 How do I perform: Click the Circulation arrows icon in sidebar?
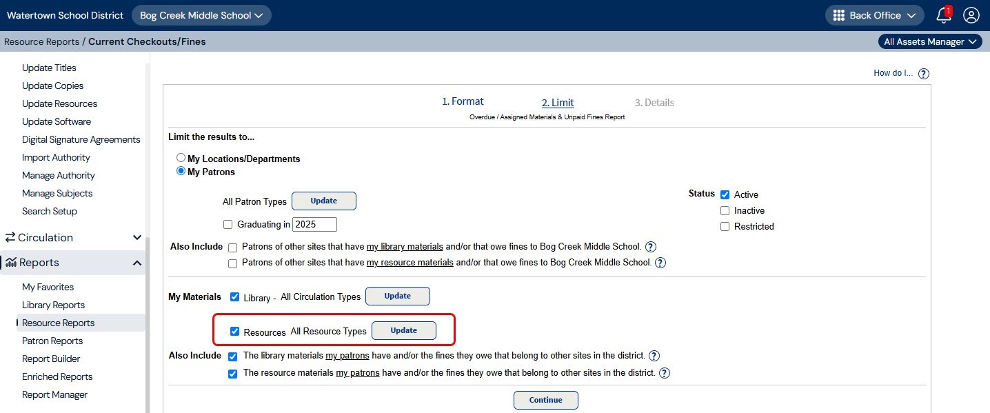[x=10, y=237]
